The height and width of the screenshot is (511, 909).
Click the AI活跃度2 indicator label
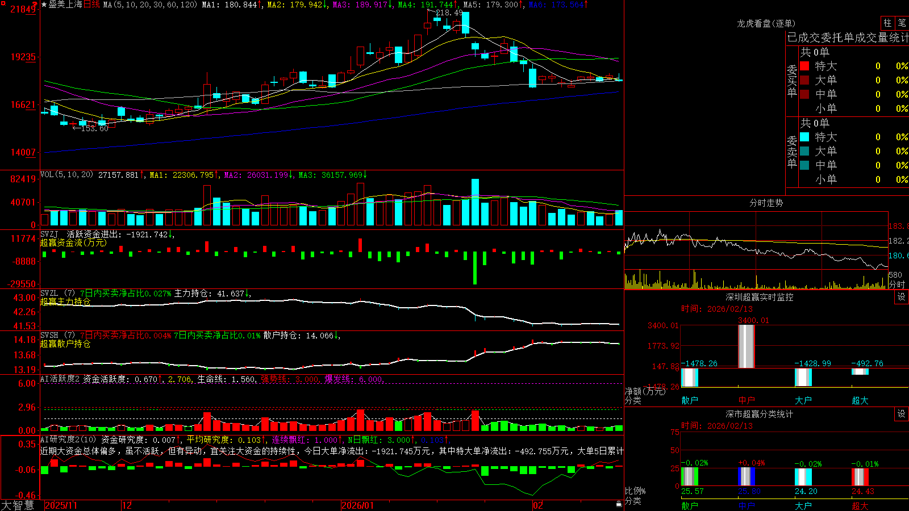point(60,379)
